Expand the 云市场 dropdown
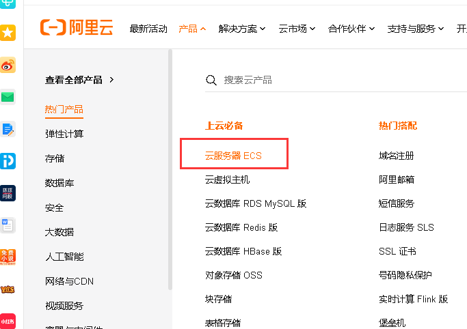The width and height of the screenshot is (467, 329). (297, 29)
